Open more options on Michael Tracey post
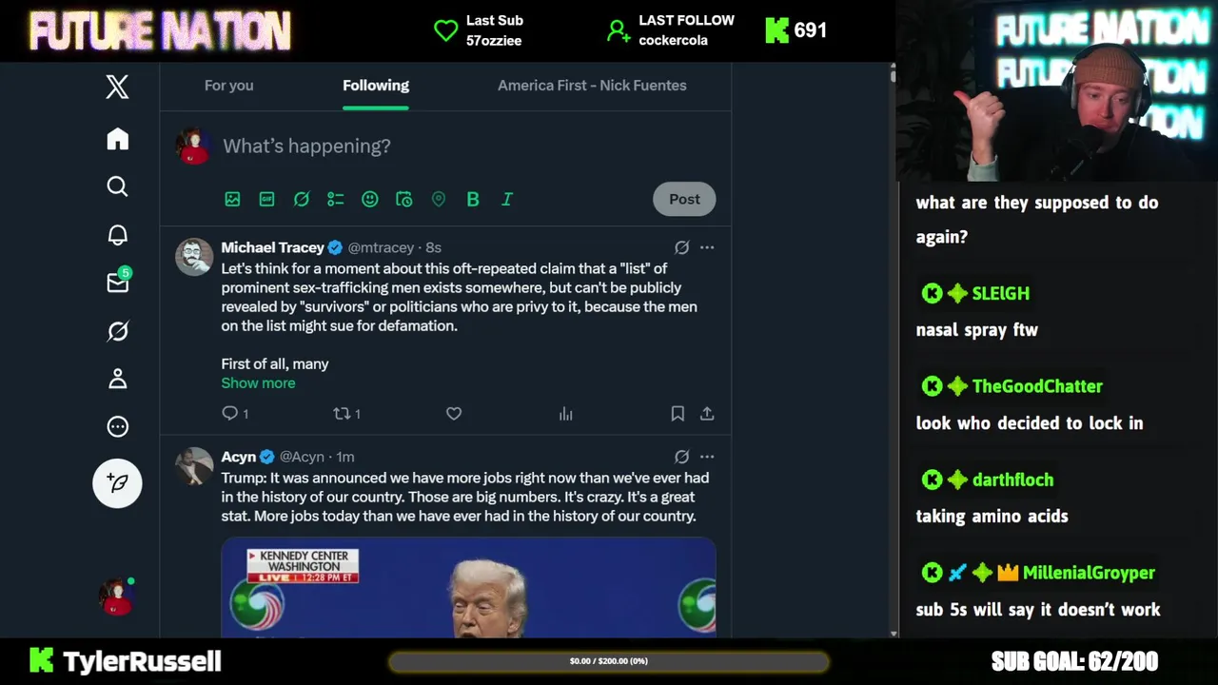1218x685 pixels. pos(707,247)
